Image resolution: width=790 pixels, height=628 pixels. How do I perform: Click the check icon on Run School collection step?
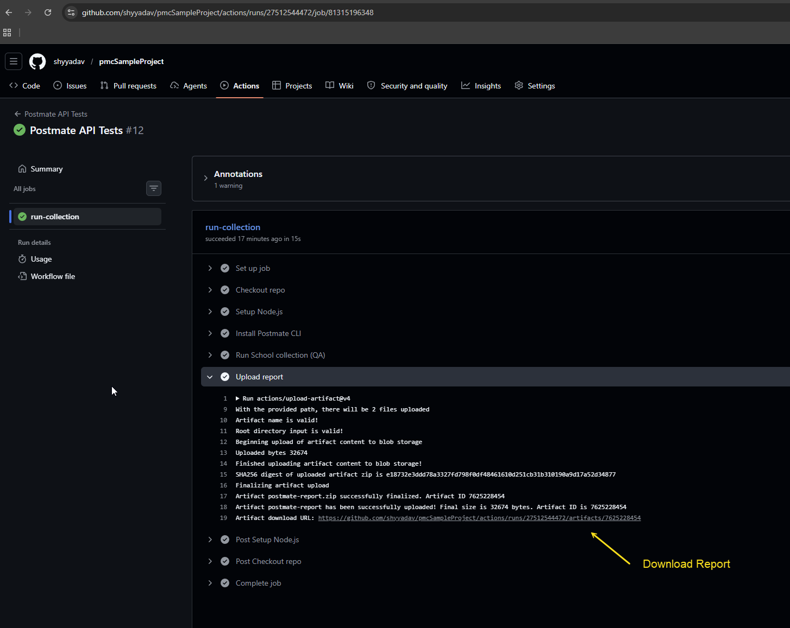pos(225,355)
